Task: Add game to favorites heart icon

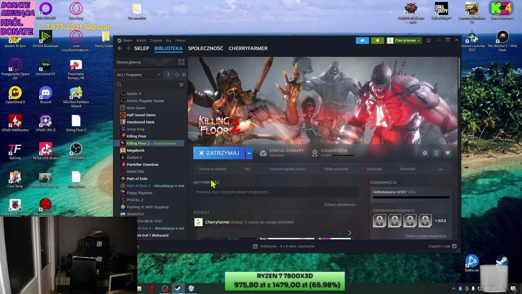Action: pos(447,153)
